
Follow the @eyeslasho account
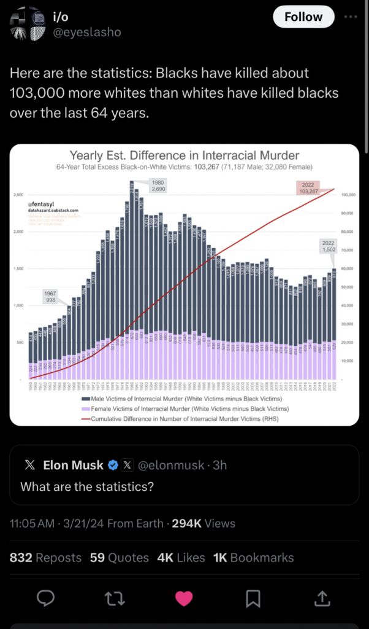[x=303, y=17]
